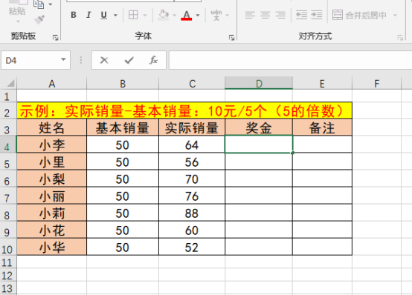
Task: Select the cell 小花
Action: click(52, 230)
